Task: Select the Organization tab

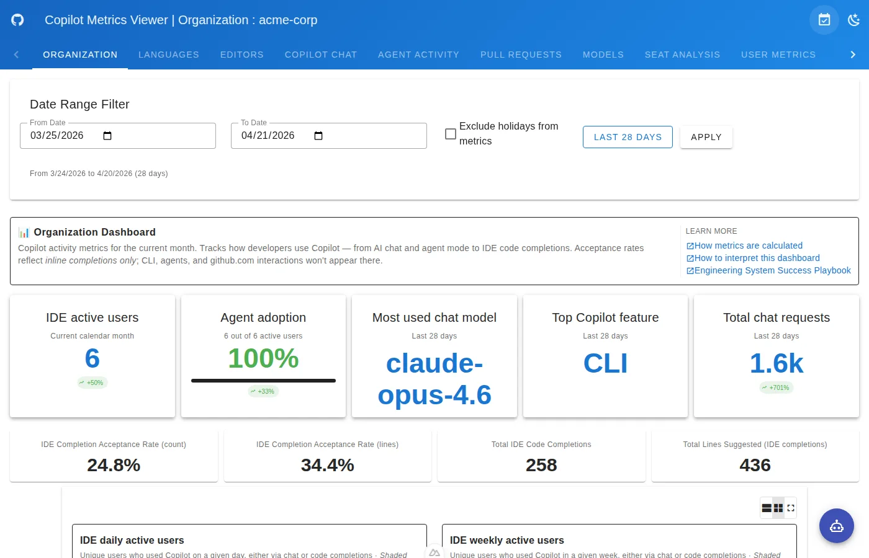Action: 80,55
